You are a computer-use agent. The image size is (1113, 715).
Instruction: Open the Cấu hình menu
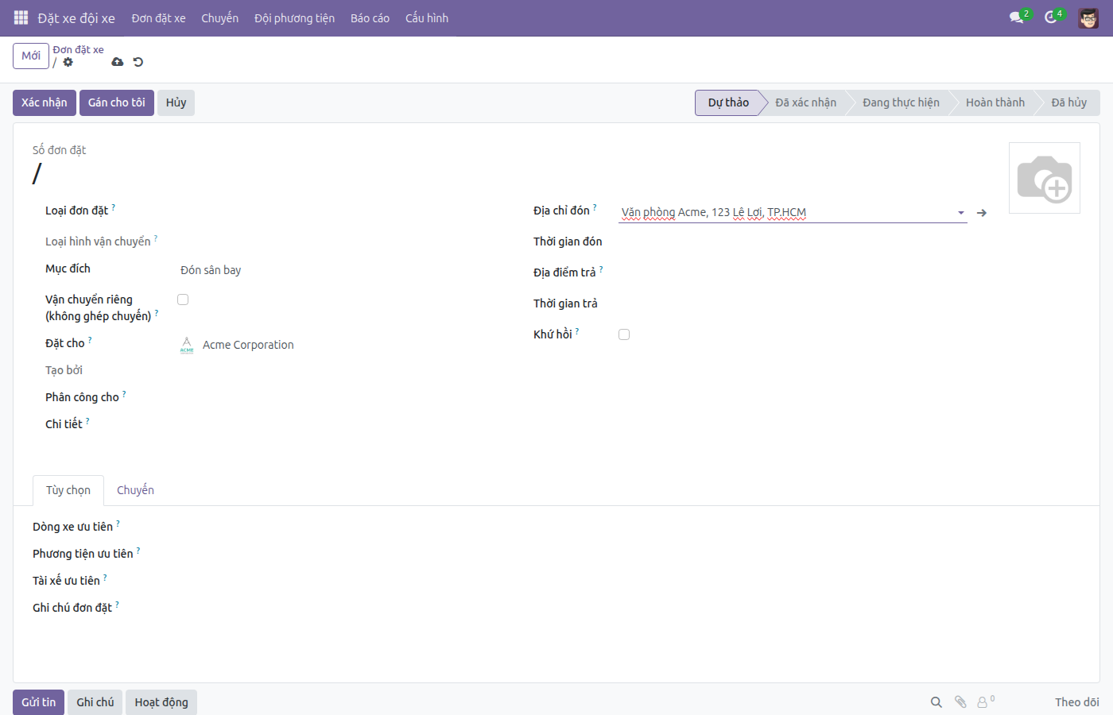(x=427, y=18)
